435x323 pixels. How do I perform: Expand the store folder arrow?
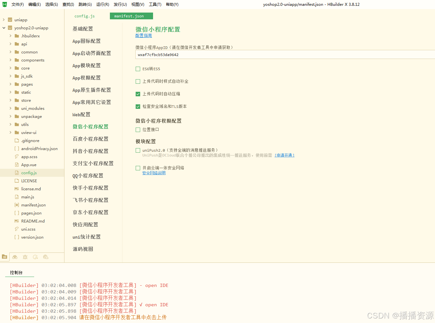(10, 100)
